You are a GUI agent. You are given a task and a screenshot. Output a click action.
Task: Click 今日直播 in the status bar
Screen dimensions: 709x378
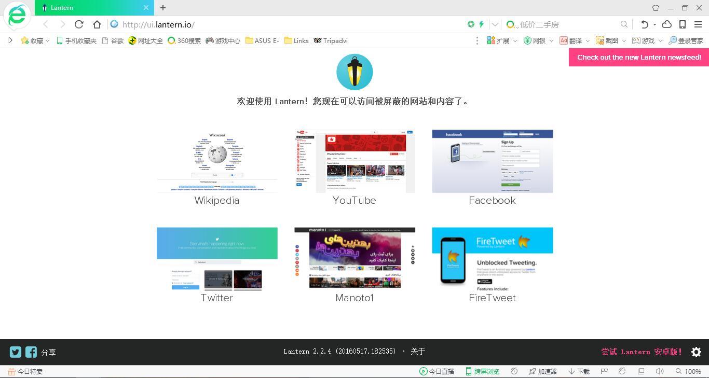tap(437, 371)
